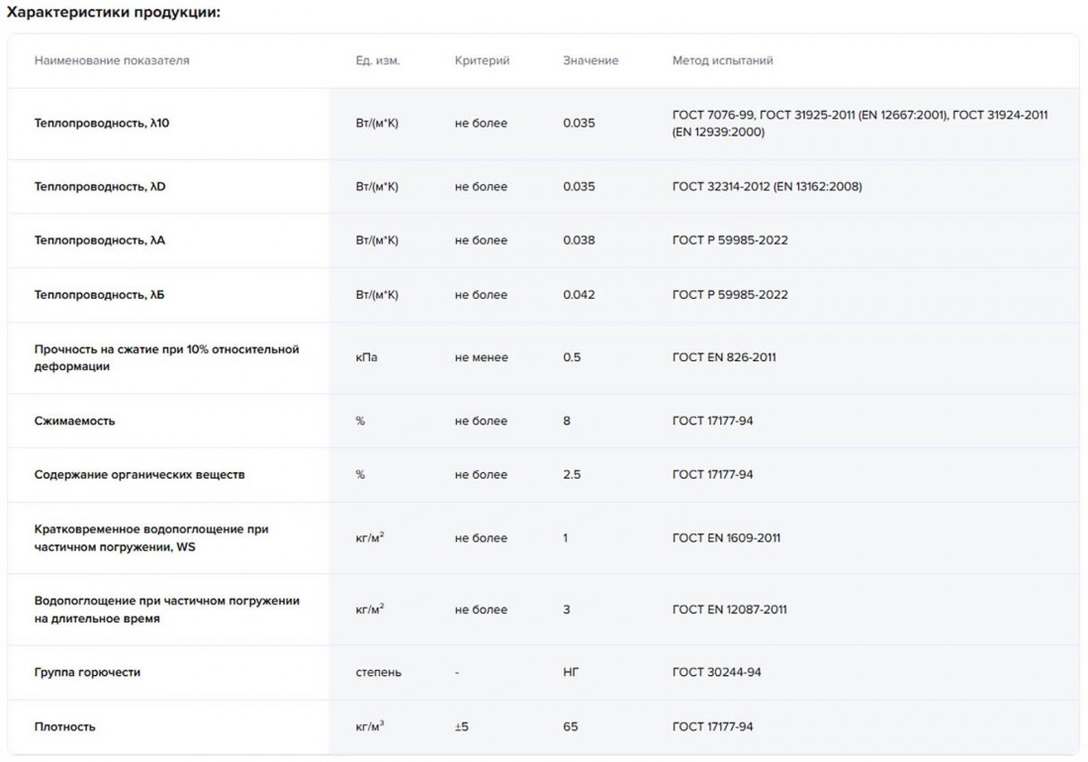
Task: Select the "Теплопроводность, λD" row label
Action: tap(100, 187)
